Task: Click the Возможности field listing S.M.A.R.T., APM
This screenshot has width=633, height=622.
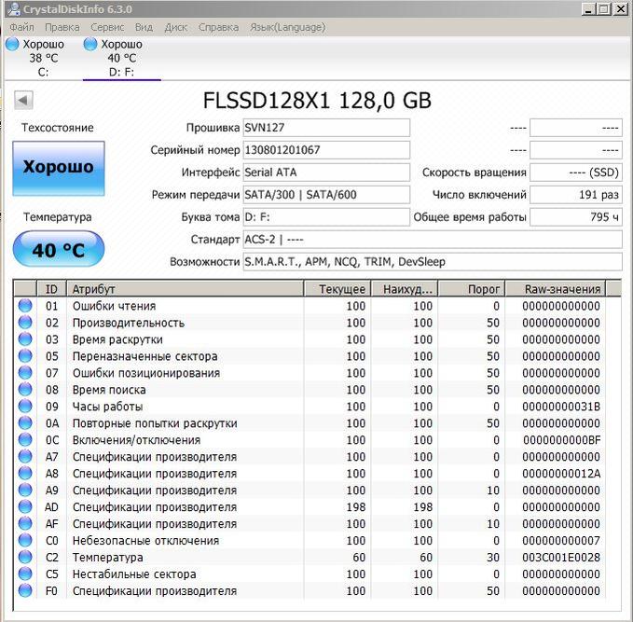Action: (x=433, y=262)
